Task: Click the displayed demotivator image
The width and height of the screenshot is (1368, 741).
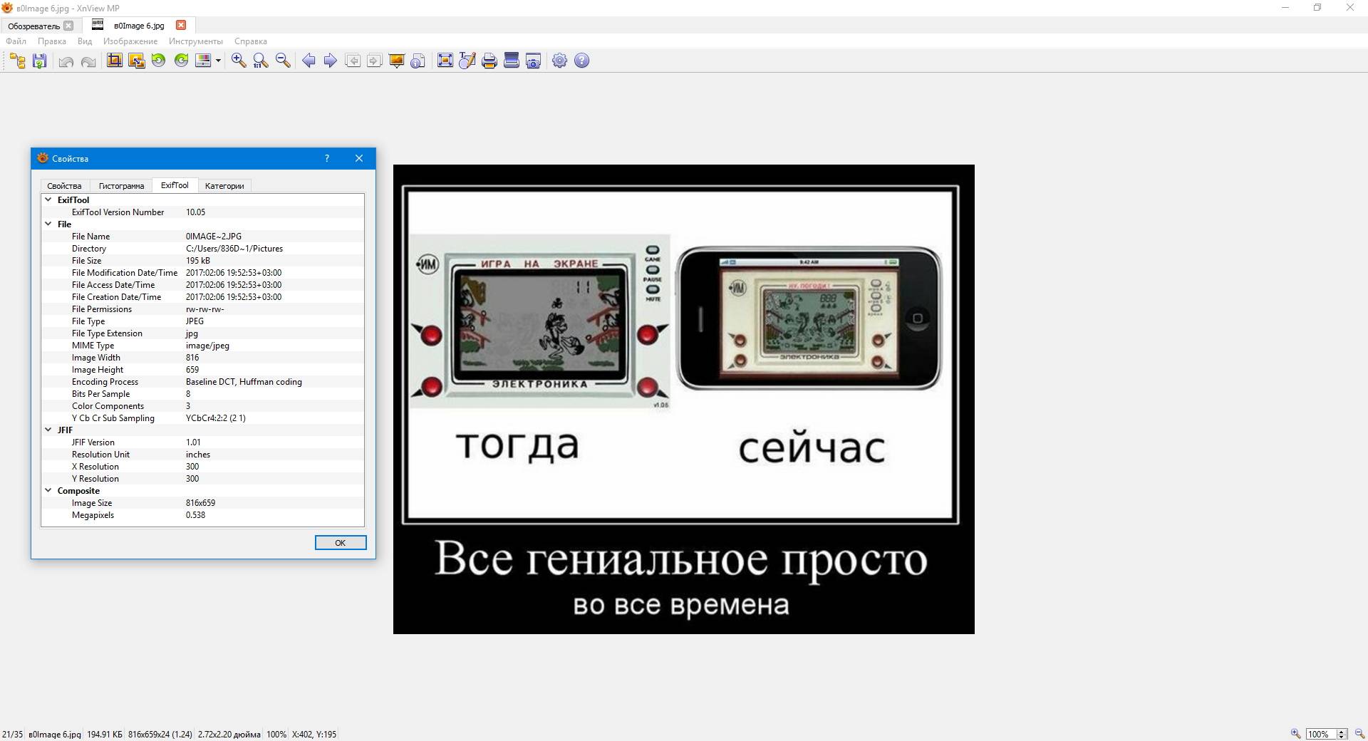Action: pos(683,399)
